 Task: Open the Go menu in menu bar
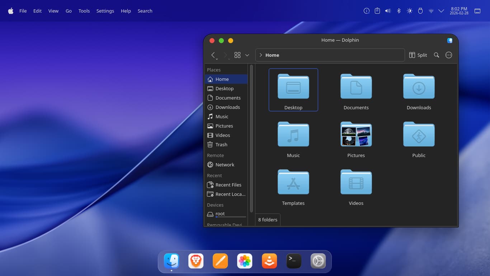point(69,11)
